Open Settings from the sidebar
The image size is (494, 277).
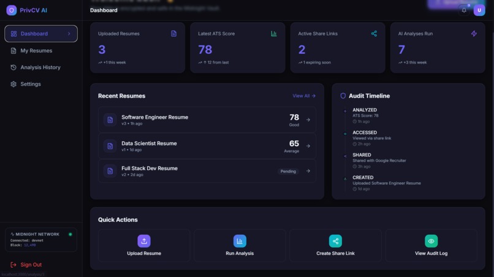41,84
